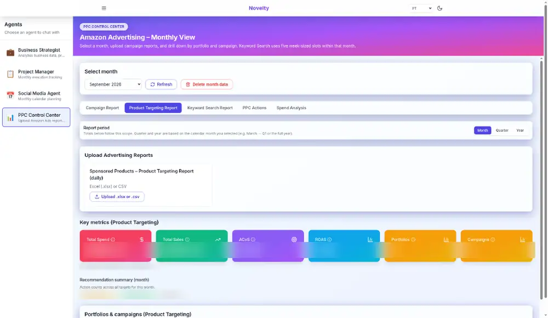Click the target icon on ACoS card
This screenshot has height=318, width=548.
(294, 240)
